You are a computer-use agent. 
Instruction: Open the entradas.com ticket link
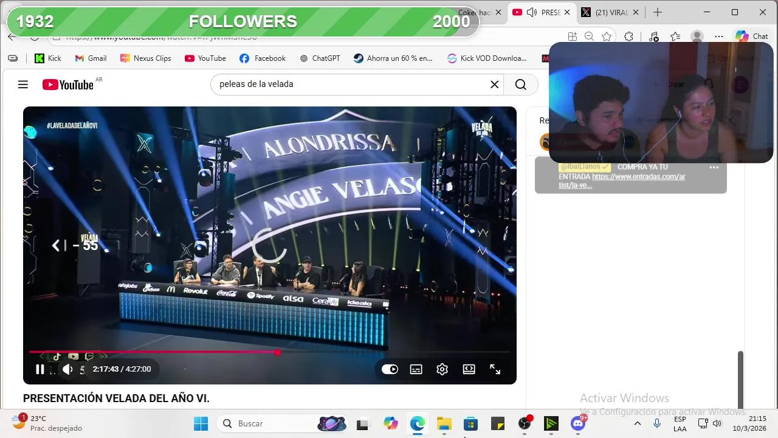coord(622,181)
